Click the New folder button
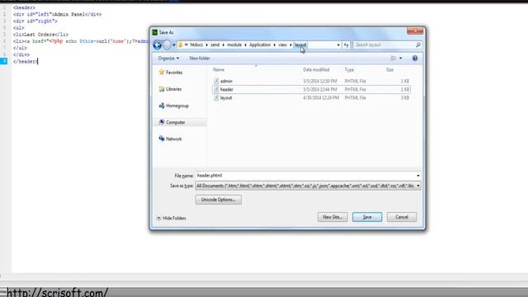 point(200,59)
